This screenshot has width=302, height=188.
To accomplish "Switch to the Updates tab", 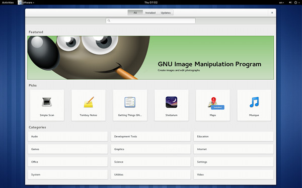I will coord(166,13).
